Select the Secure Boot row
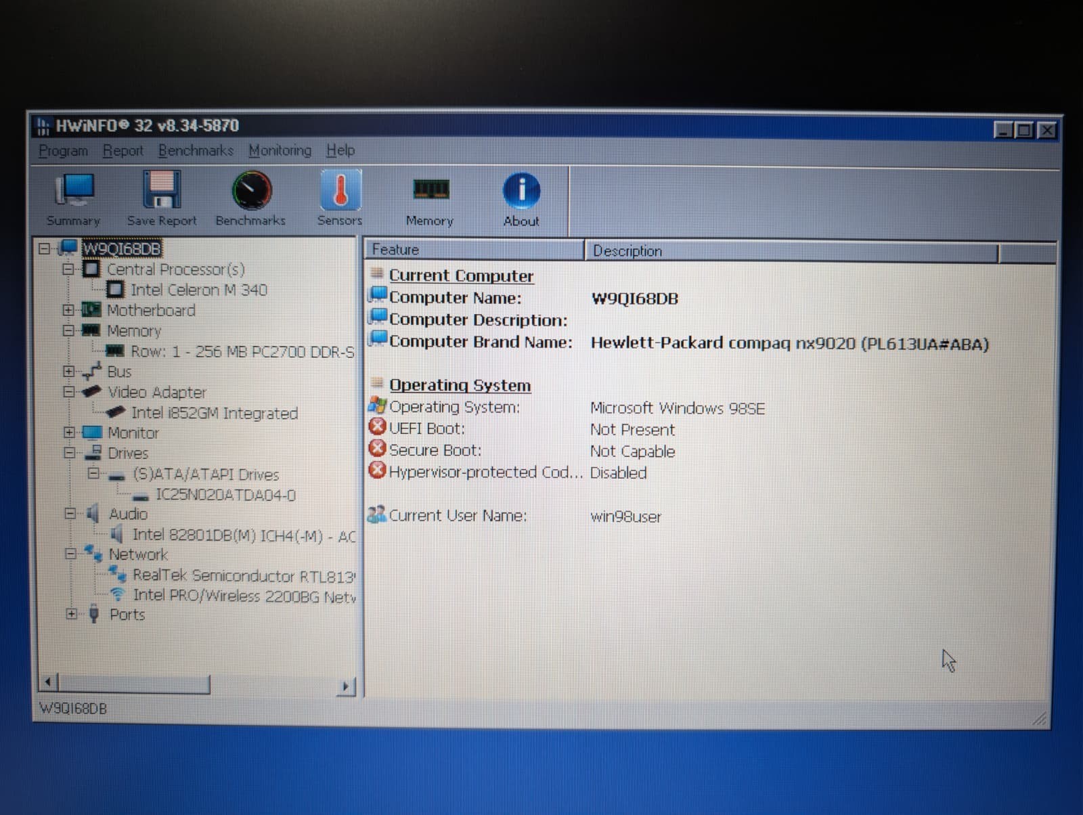The height and width of the screenshot is (815, 1083). (x=521, y=451)
